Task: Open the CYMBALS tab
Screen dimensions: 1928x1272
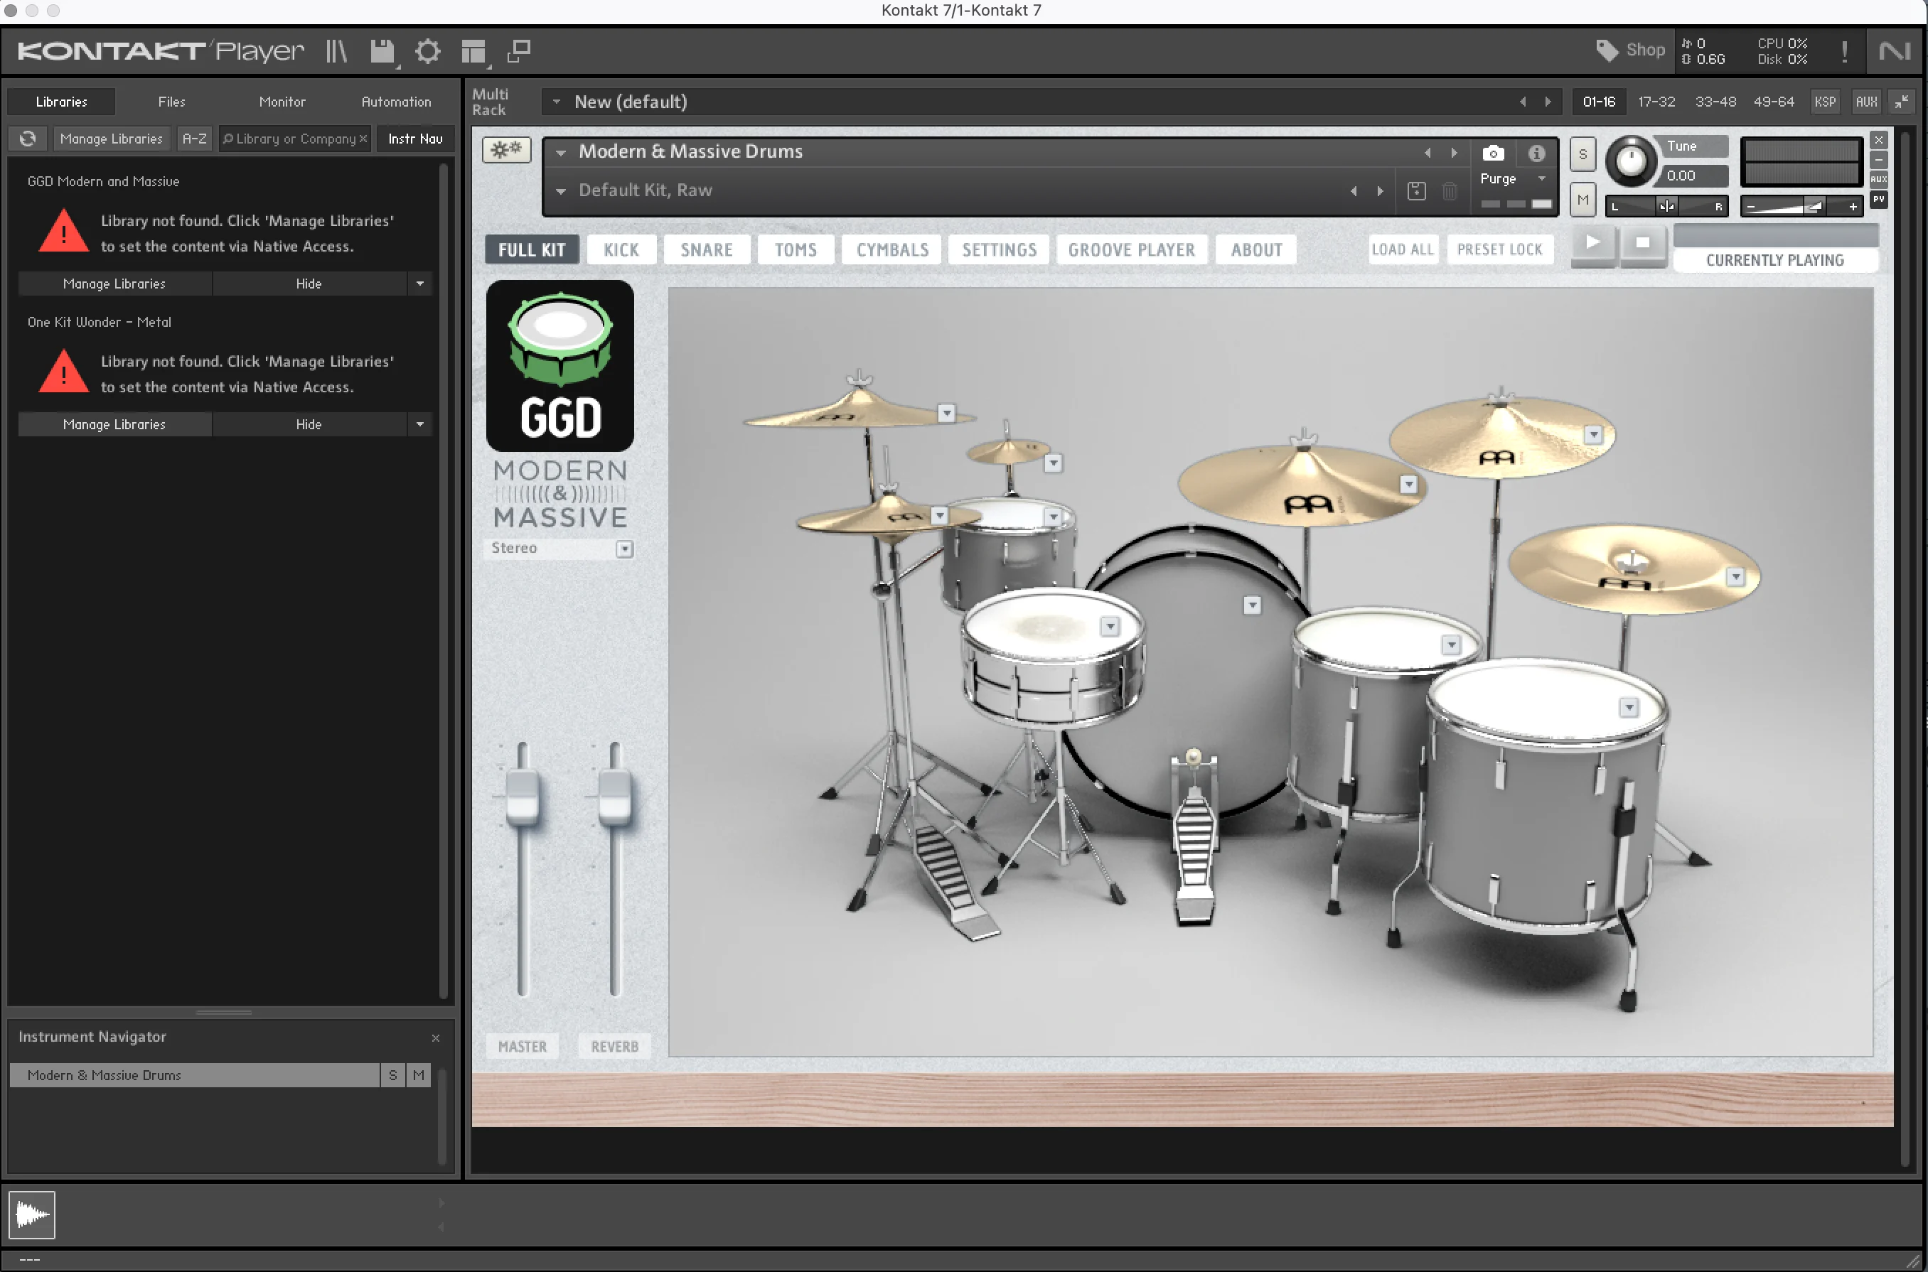Action: pyautogui.click(x=891, y=249)
